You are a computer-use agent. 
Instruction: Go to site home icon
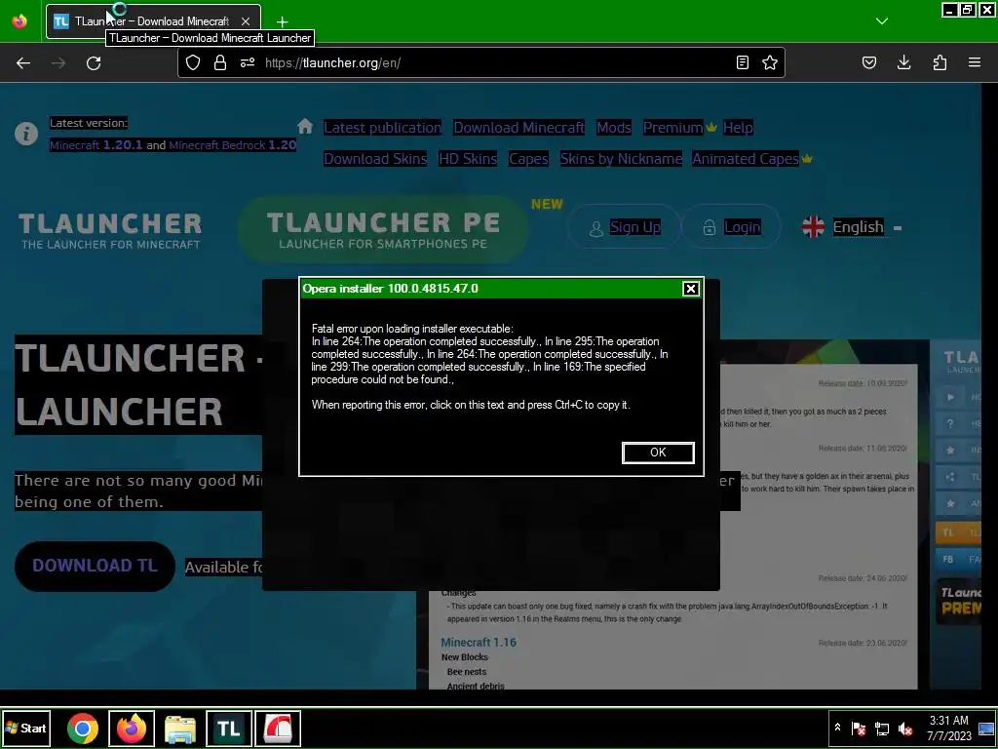[305, 126]
